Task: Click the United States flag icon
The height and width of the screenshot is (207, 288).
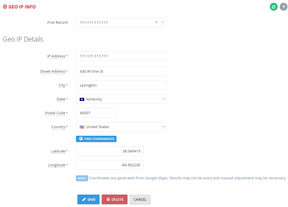Action: tap(82, 127)
